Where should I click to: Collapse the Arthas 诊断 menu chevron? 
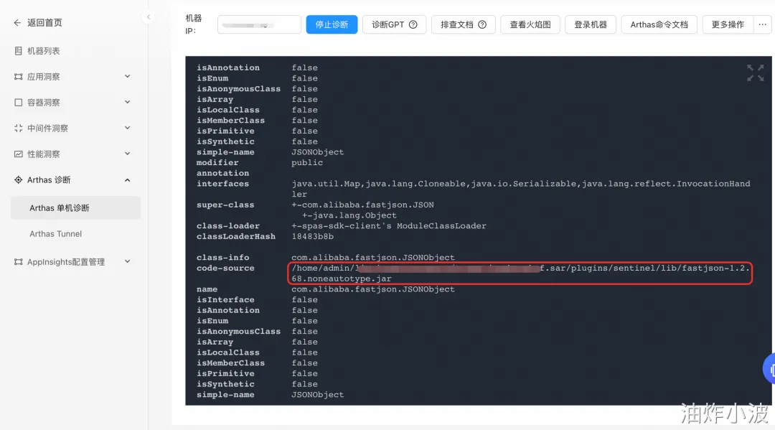(128, 180)
